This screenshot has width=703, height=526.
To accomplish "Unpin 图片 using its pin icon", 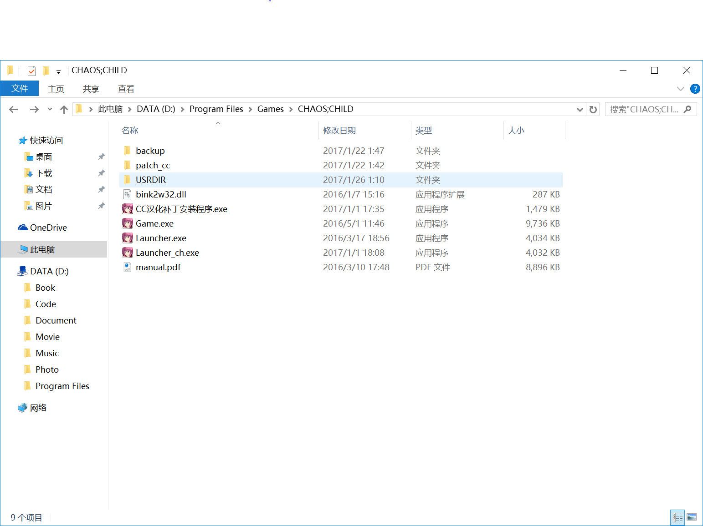I will (101, 206).
